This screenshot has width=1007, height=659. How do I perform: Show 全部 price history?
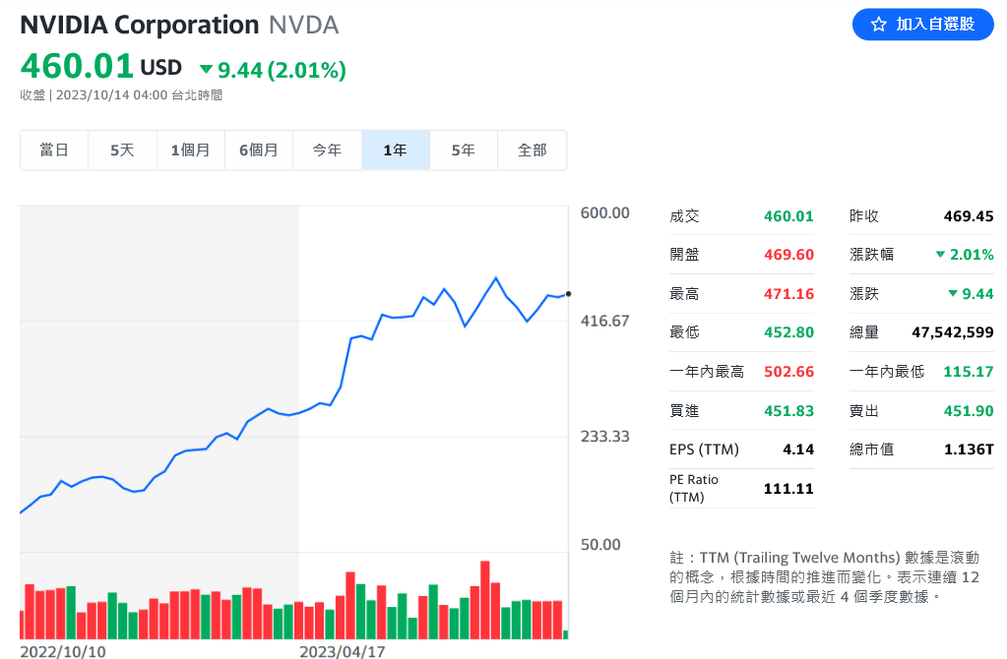(532, 150)
